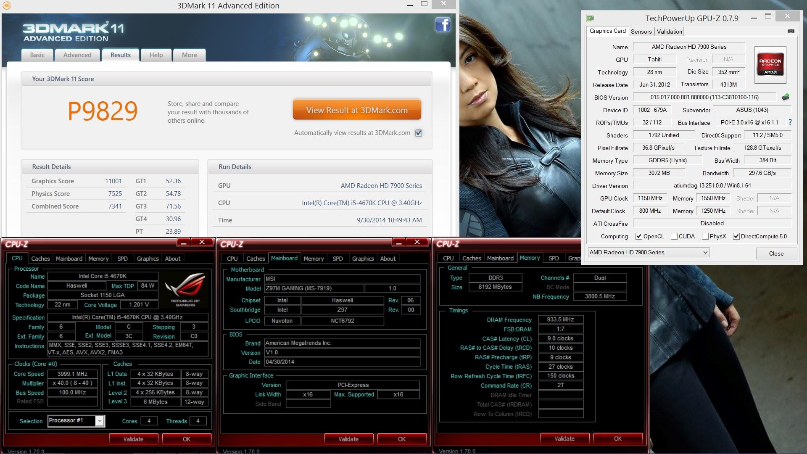
Task: Open Graphics tab in Mainboard CPU-Z window
Action: click(x=363, y=259)
